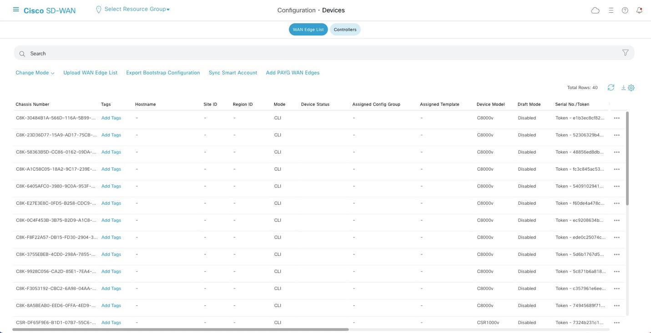The width and height of the screenshot is (651, 333).
Task: Expand the Select Resource Group dropdown
Action: [137, 9]
